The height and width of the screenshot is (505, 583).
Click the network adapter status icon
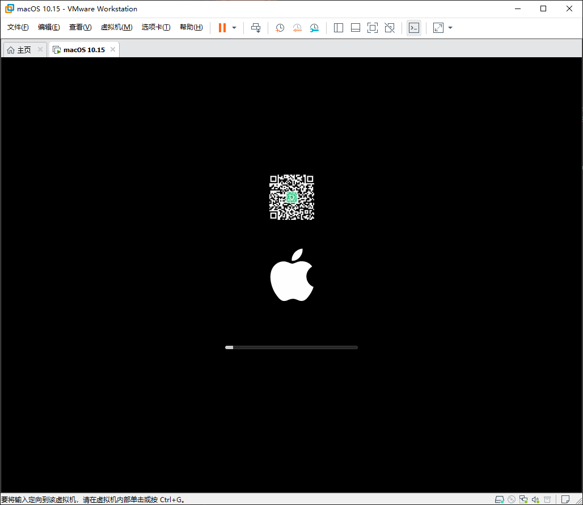(523, 499)
